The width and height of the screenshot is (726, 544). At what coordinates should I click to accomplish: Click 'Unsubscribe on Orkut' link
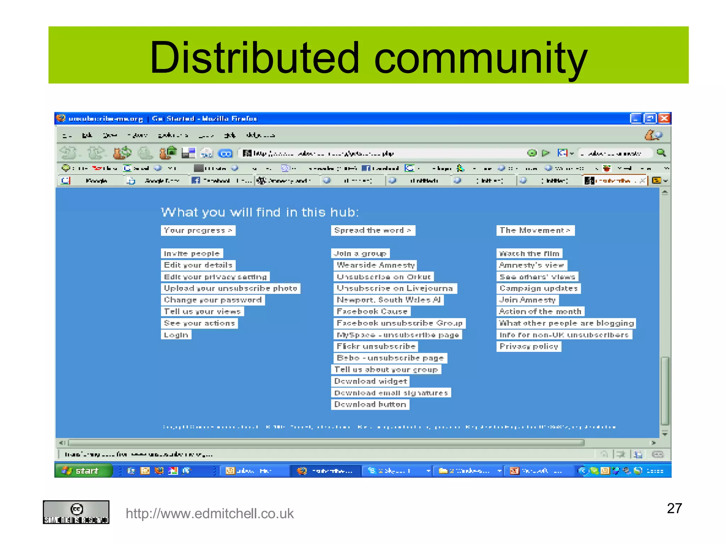384,277
